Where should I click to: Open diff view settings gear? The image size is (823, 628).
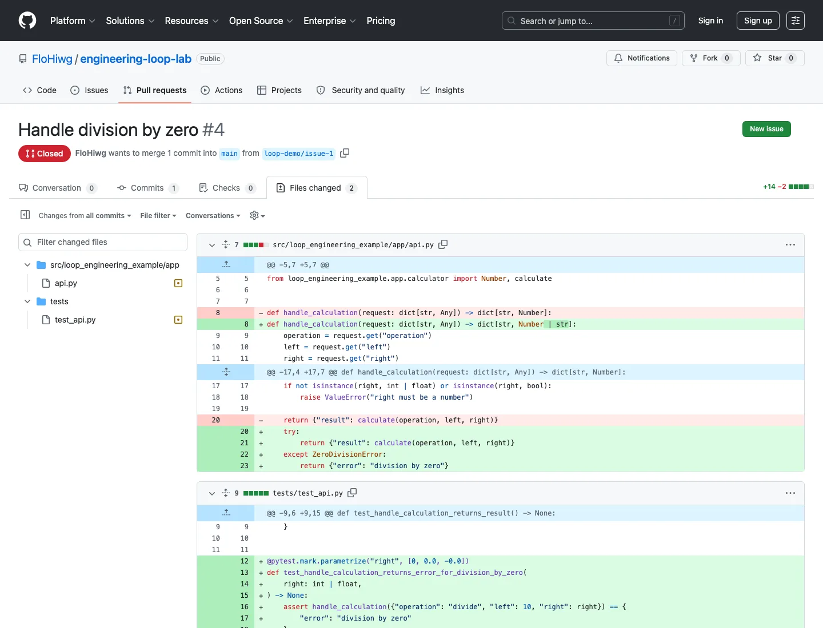pos(257,215)
